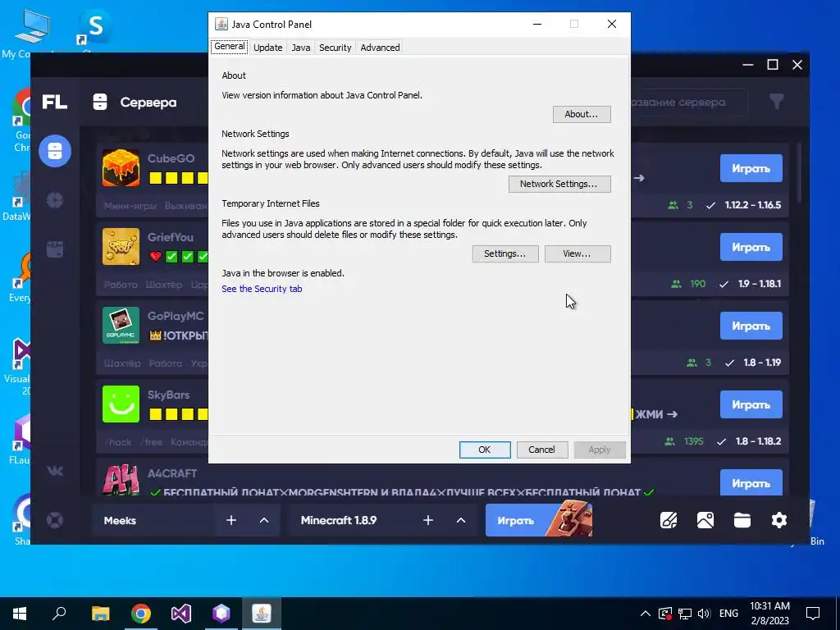Viewport: 840px width, 630px height.
Task: Open Network Settings...
Action: pyautogui.click(x=559, y=184)
